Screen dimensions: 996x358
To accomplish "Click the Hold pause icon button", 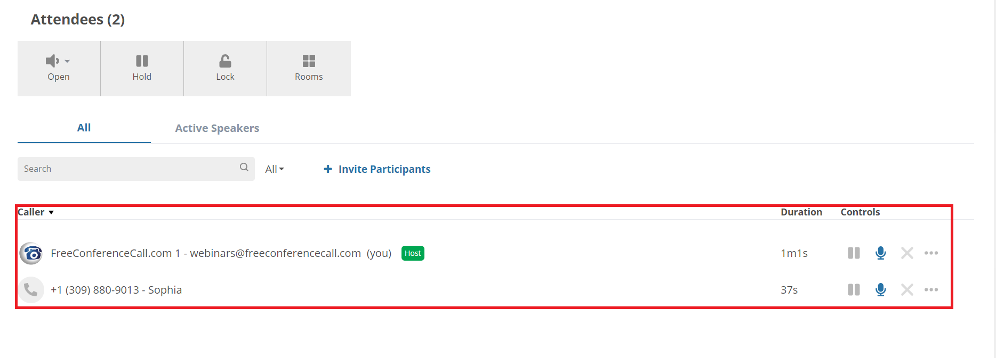I will click(x=142, y=68).
